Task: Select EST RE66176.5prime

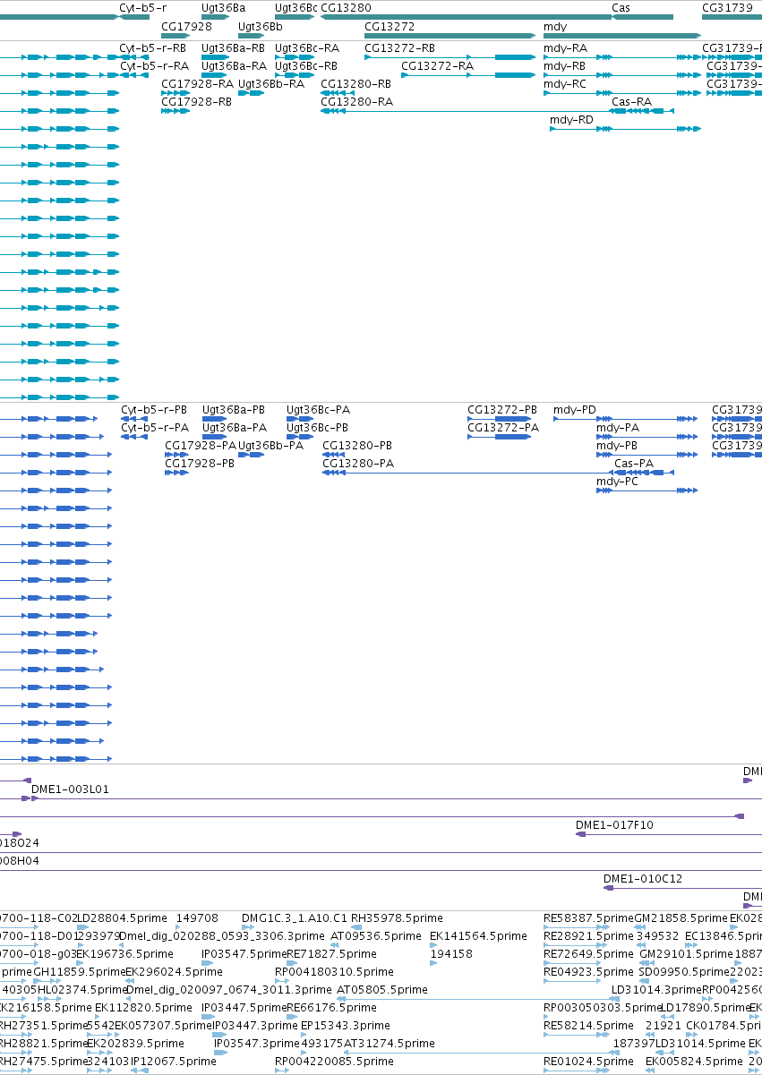Action: [332, 1008]
